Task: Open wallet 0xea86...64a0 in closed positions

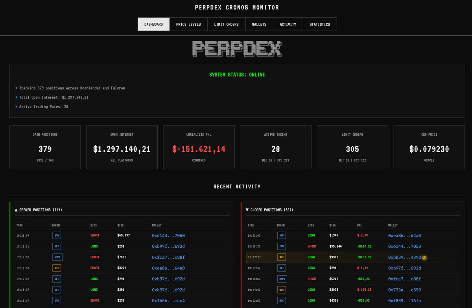Action: (404, 236)
